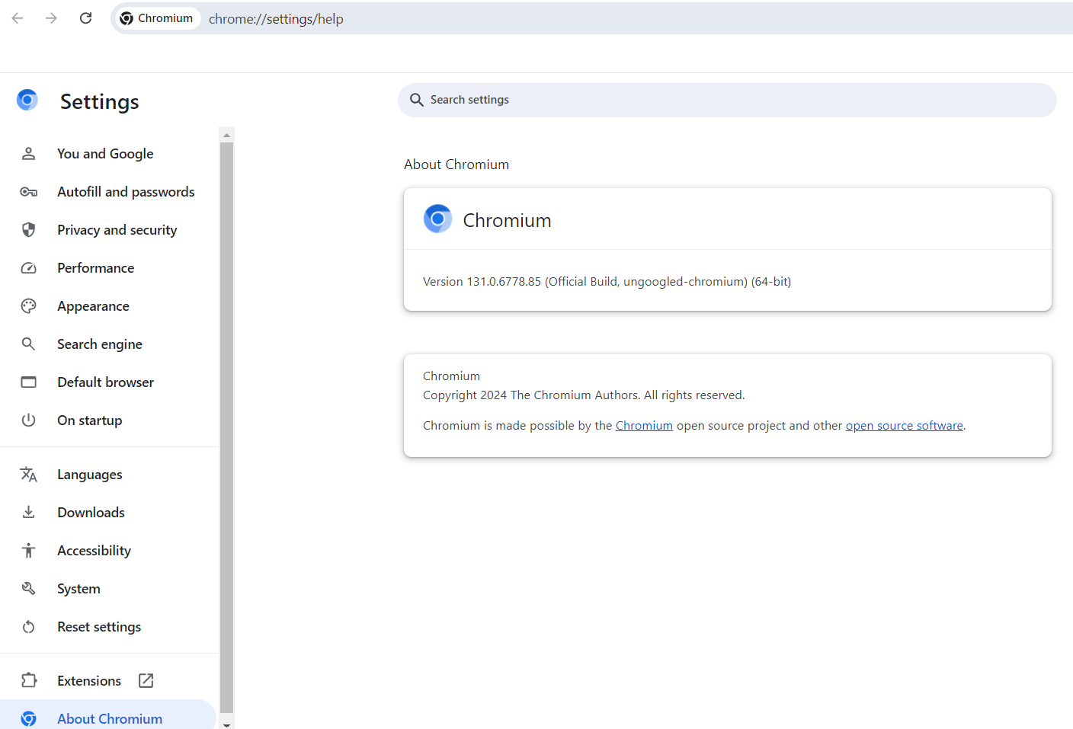
Task: Click the Languages translate icon
Action: (x=28, y=475)
